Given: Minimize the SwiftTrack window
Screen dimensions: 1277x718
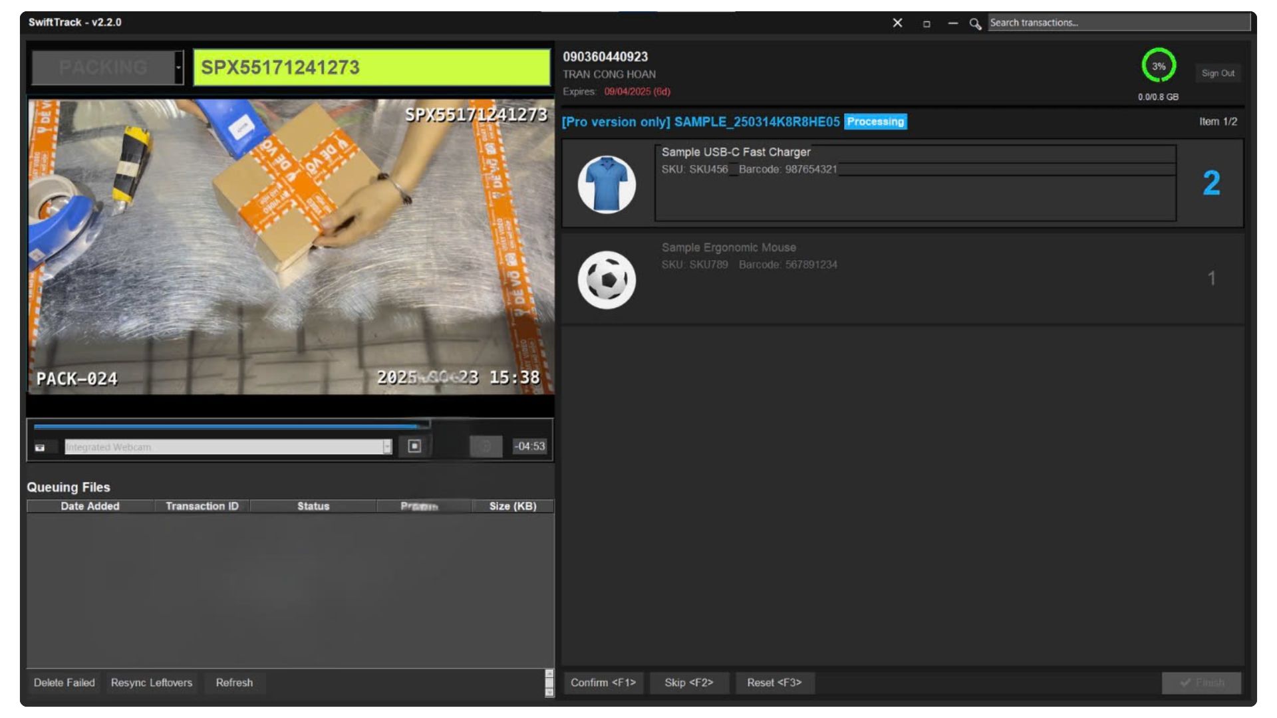Looking at the screenshot, I should (x=953, y=23).
